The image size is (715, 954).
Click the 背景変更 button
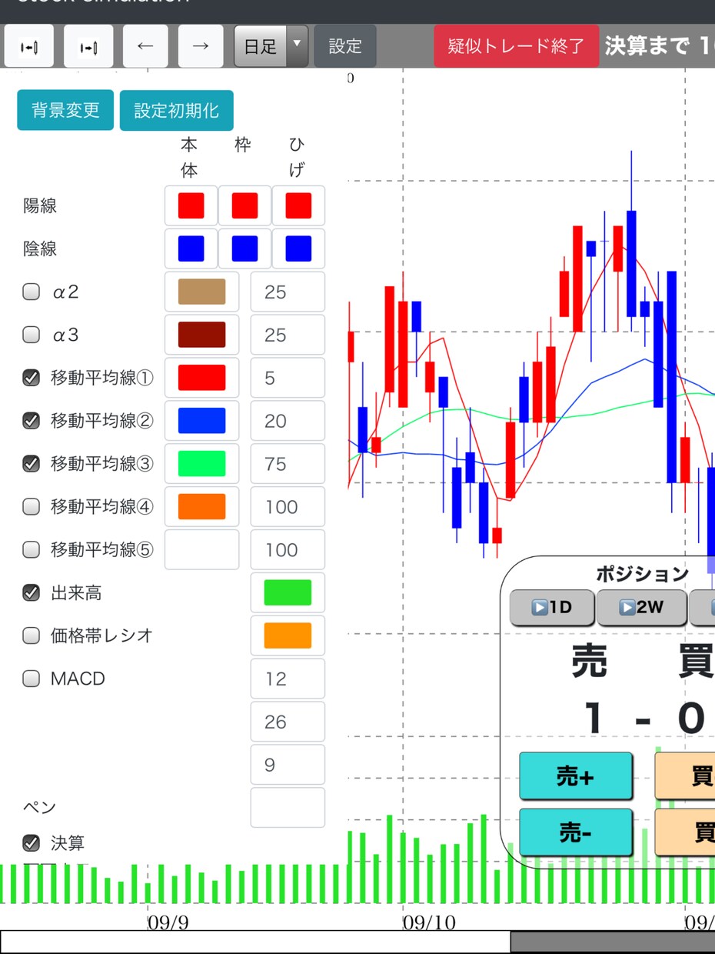point(65,110)
